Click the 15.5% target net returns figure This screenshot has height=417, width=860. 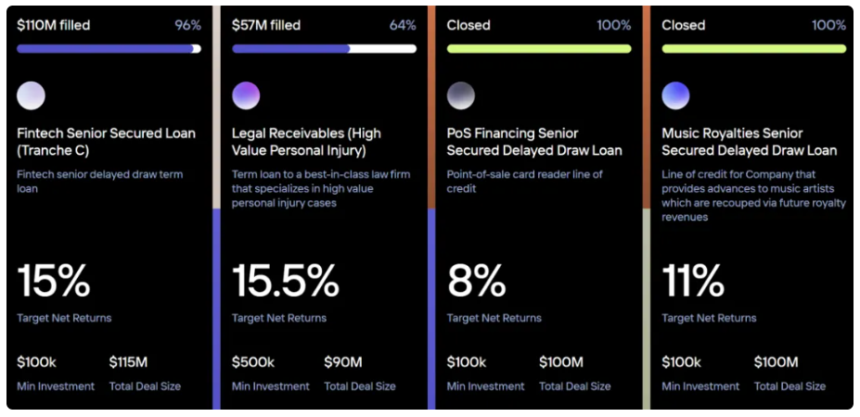tap(286, 281)
